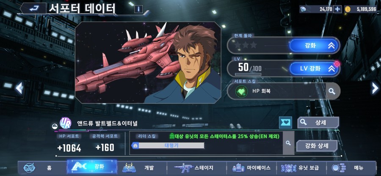
Task: Click the gold coin currency icon
Action: tap(348, 9)
